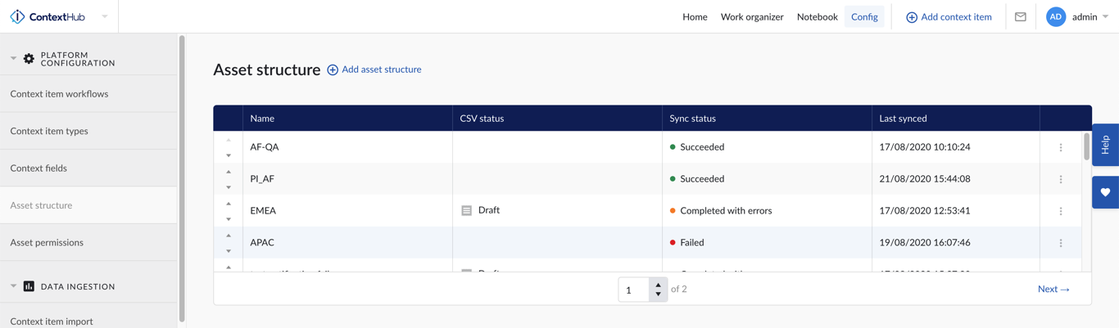Open Work organizer in top navigation
Screen dimensions: 1119x328
[752, 16]
